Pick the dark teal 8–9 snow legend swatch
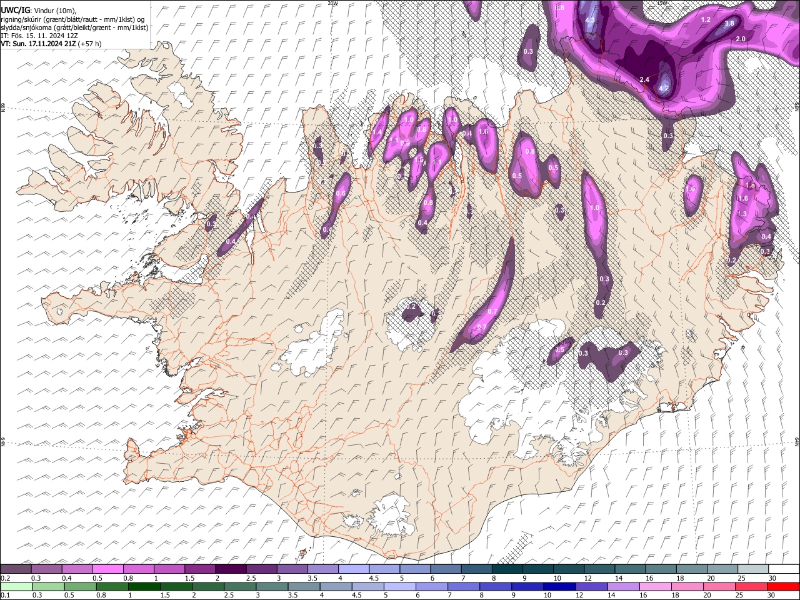800x600 pixels. (507, 569)
